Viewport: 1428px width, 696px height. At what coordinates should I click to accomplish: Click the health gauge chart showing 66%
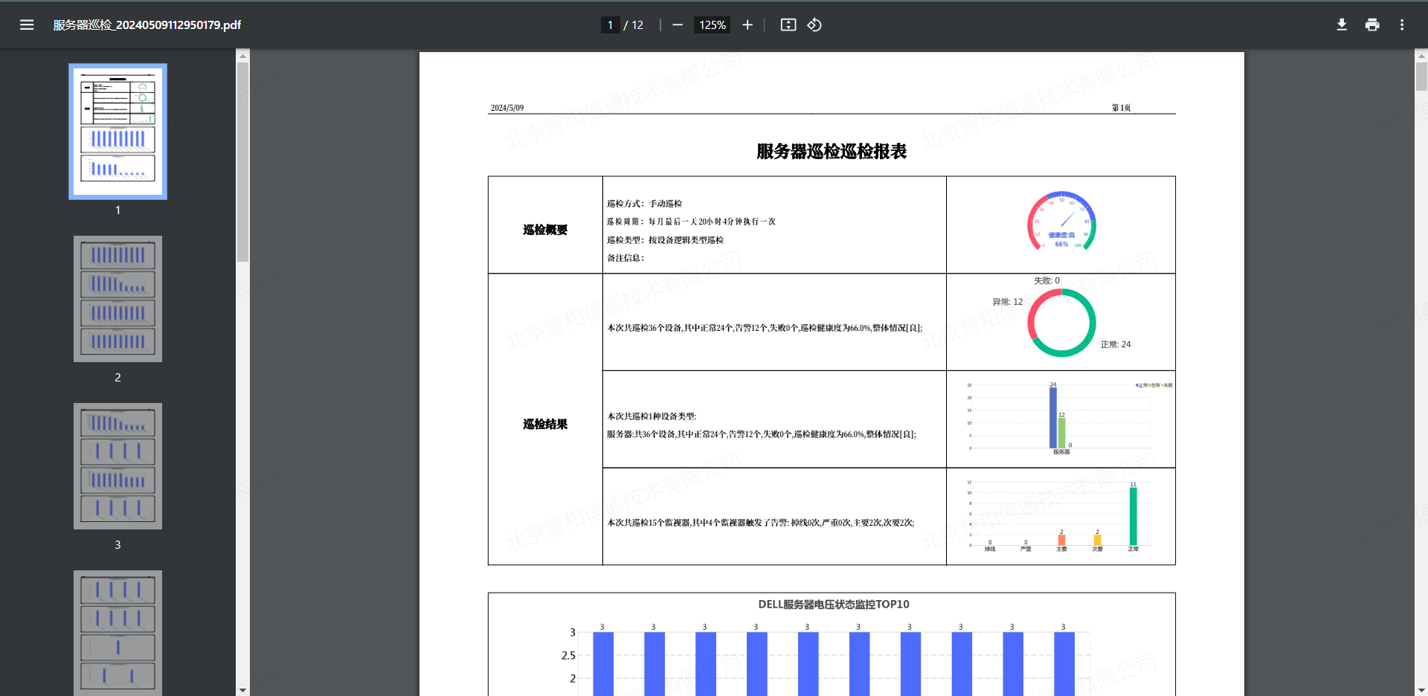[1061, 222]
